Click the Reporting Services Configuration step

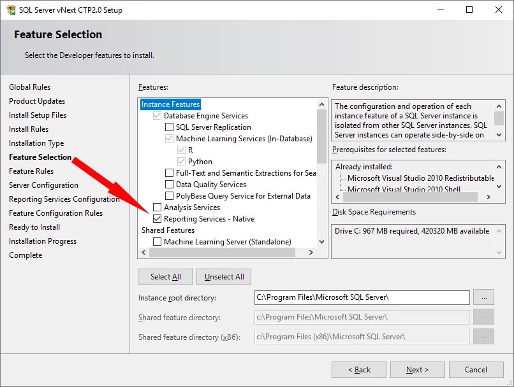click(x=64, y=199)
